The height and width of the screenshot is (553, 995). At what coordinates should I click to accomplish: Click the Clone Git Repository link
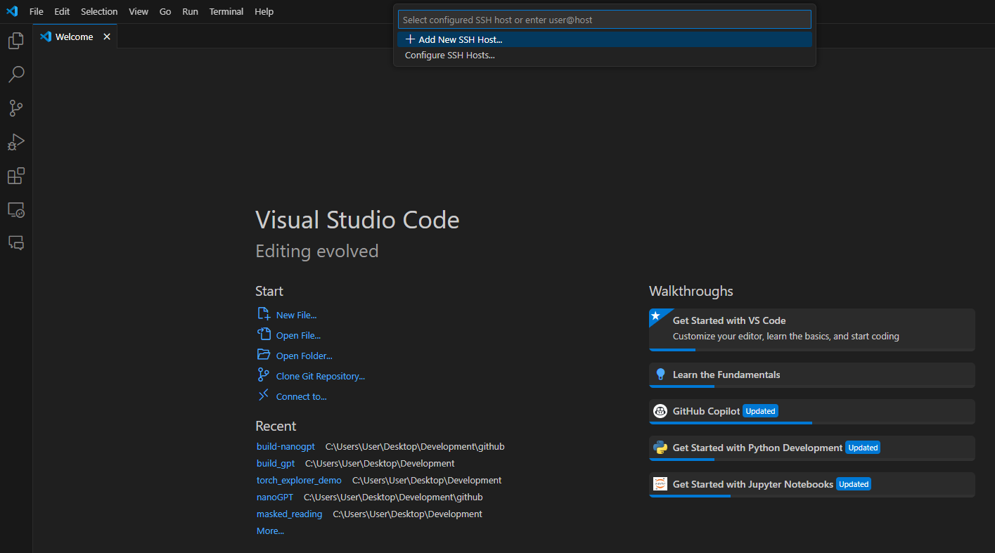click(320, 377)
